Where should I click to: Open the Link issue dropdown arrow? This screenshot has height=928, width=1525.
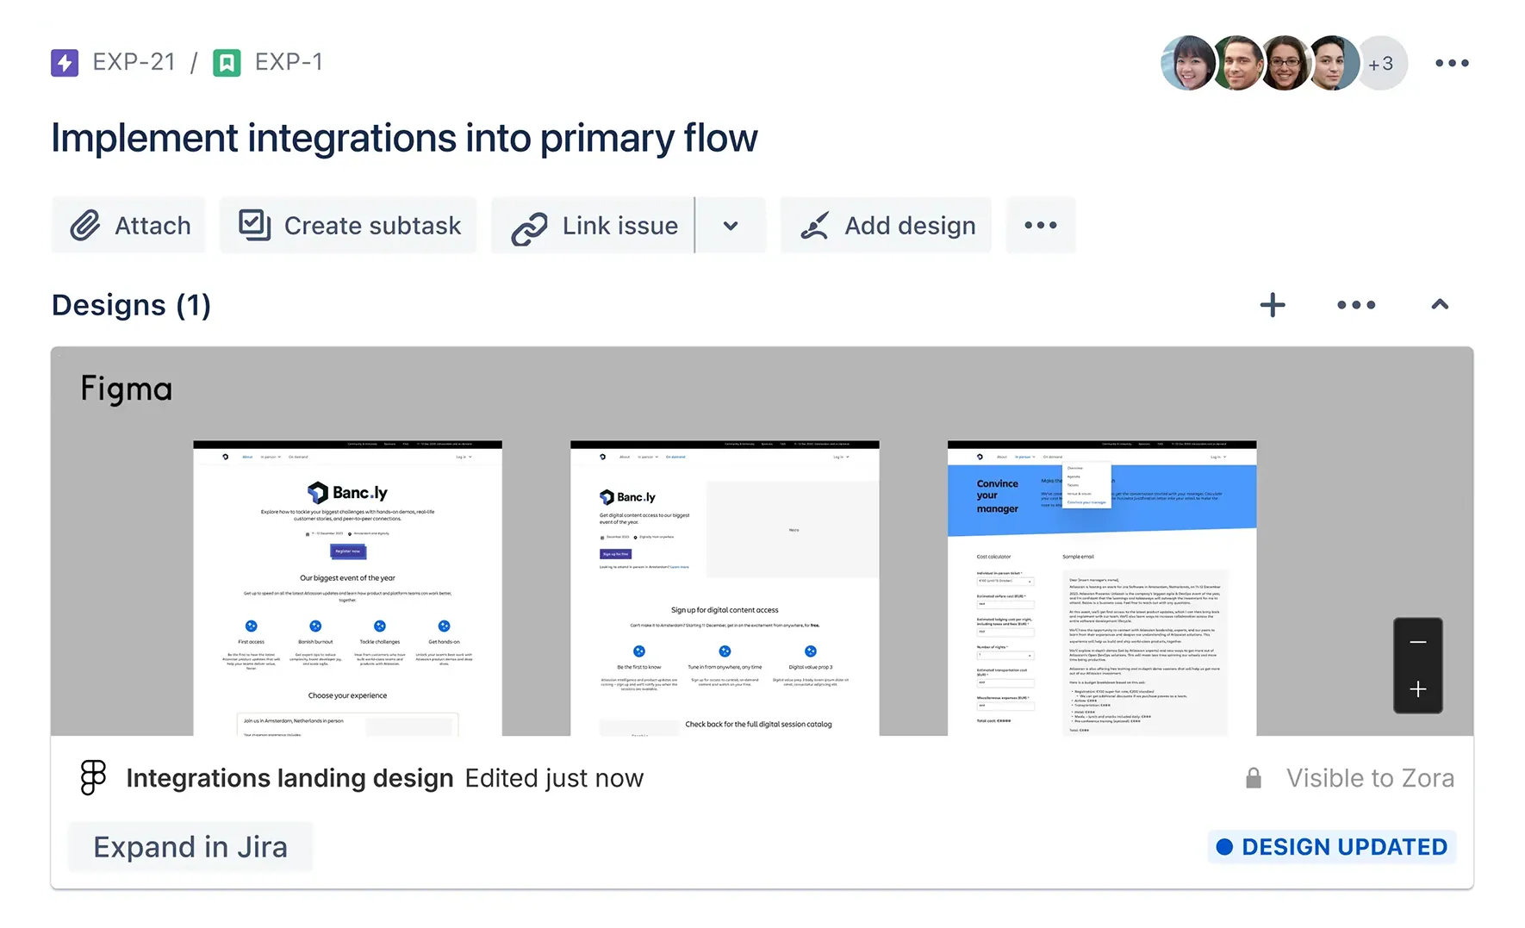click(731, 226)
